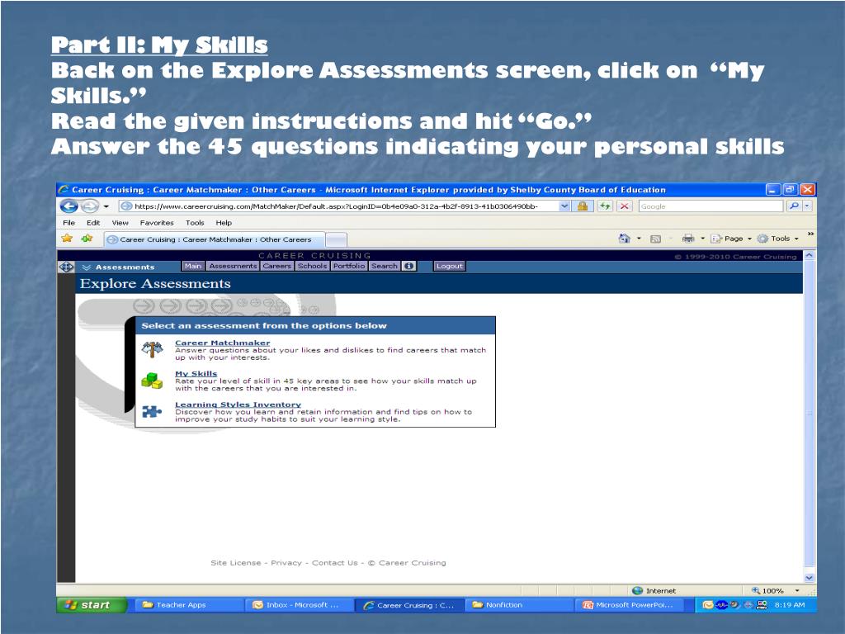Open the search provider dropdown arrow
845x634 pixels.
coord(807,206)
